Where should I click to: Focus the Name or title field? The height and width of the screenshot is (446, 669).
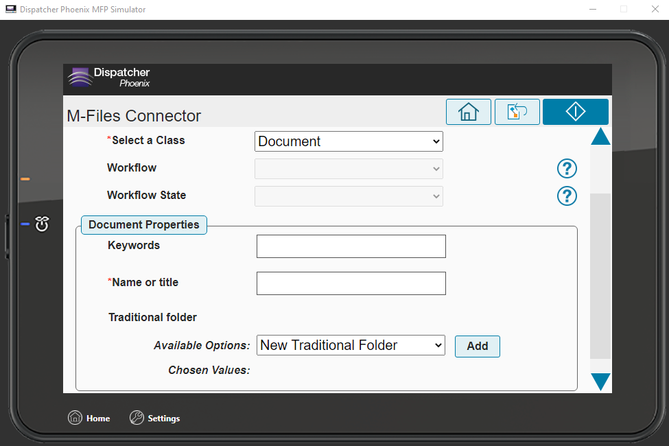351,283
